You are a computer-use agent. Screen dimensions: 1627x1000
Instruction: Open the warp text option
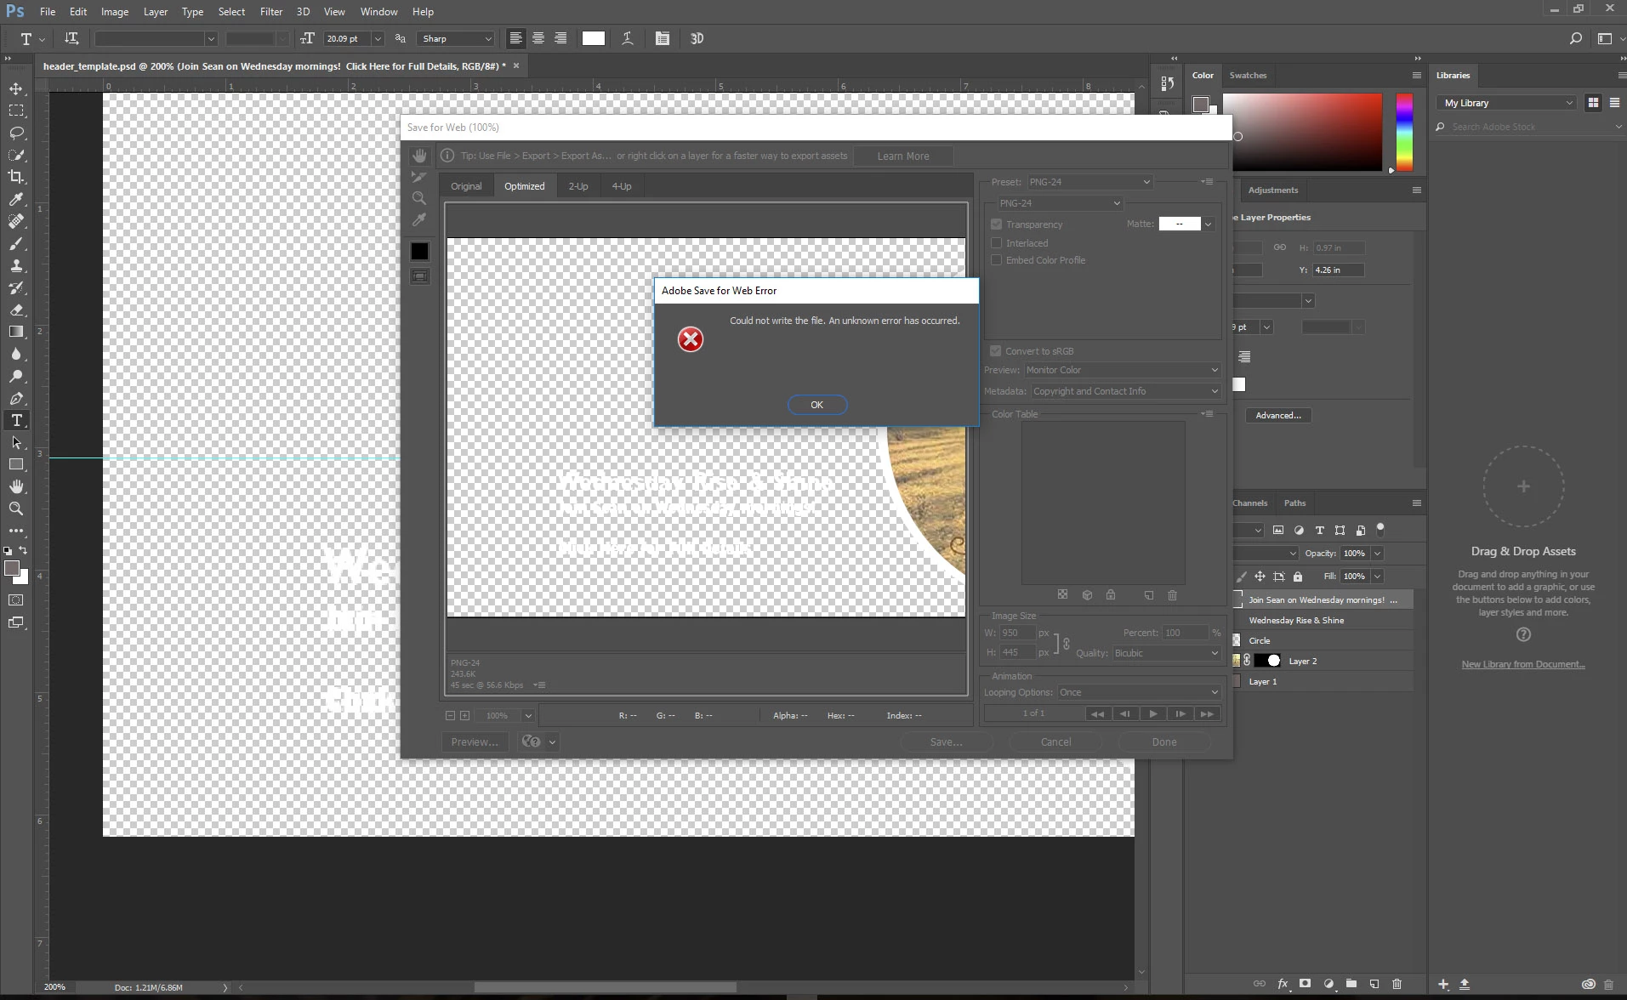coord(628,38)
